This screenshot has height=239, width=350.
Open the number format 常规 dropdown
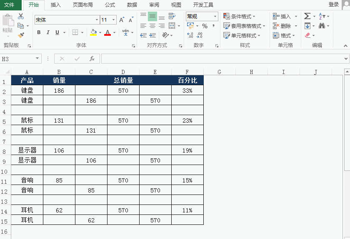[215, 16]
